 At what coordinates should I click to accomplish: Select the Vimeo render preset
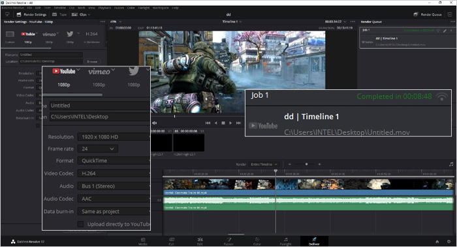(49, 37)
